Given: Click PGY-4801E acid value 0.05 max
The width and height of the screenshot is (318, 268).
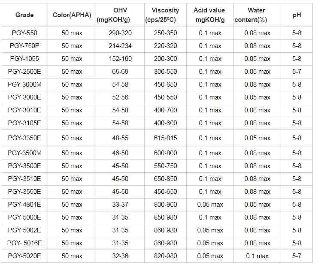Looking at the screenshot, I should pos(210,205).
